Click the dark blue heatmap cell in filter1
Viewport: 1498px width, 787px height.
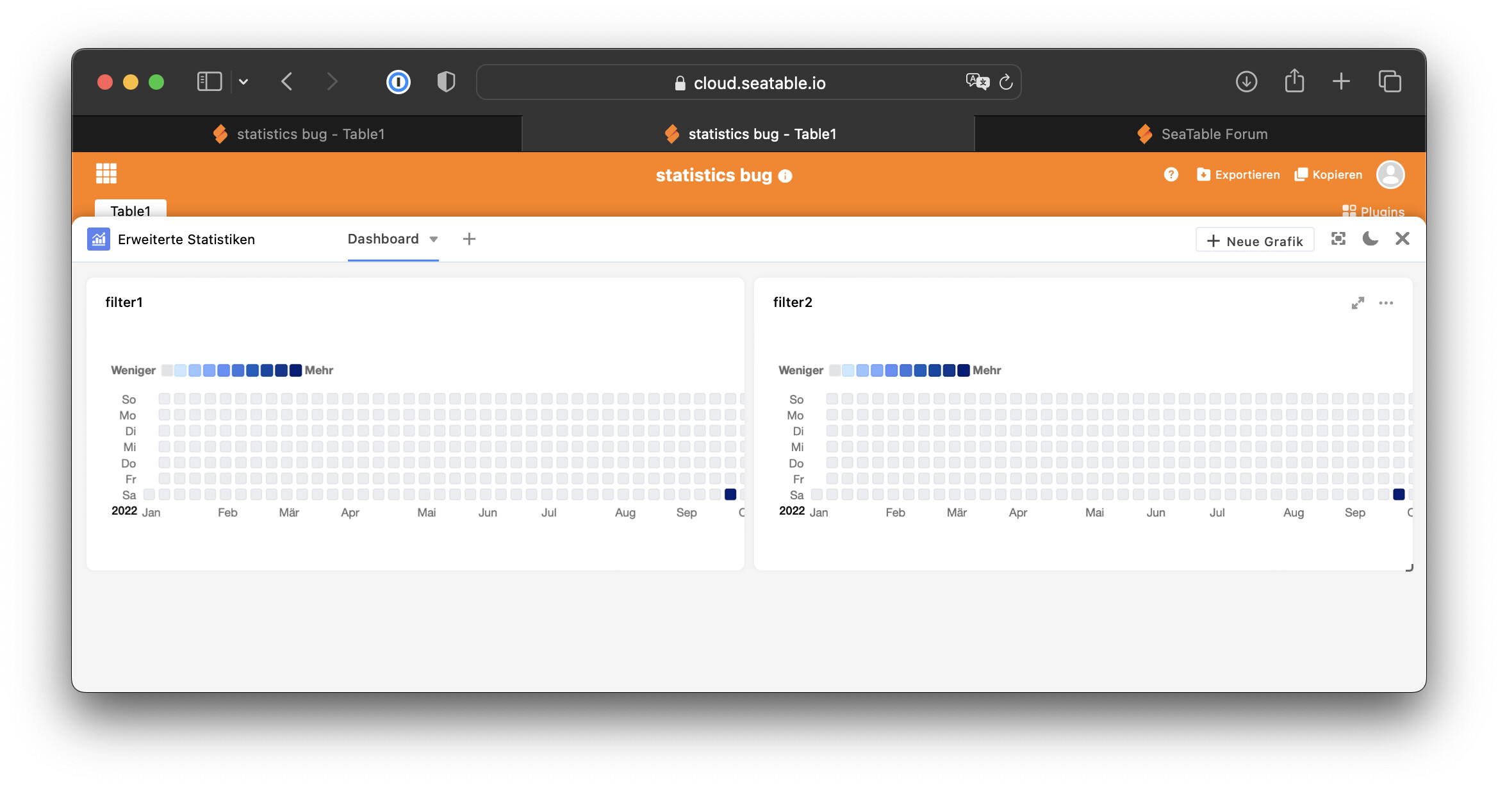(730, 494)
